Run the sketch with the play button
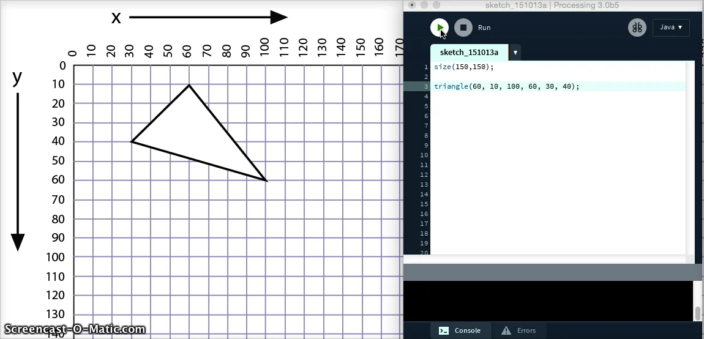The image size is (704, 339). [x=440, y=28]
